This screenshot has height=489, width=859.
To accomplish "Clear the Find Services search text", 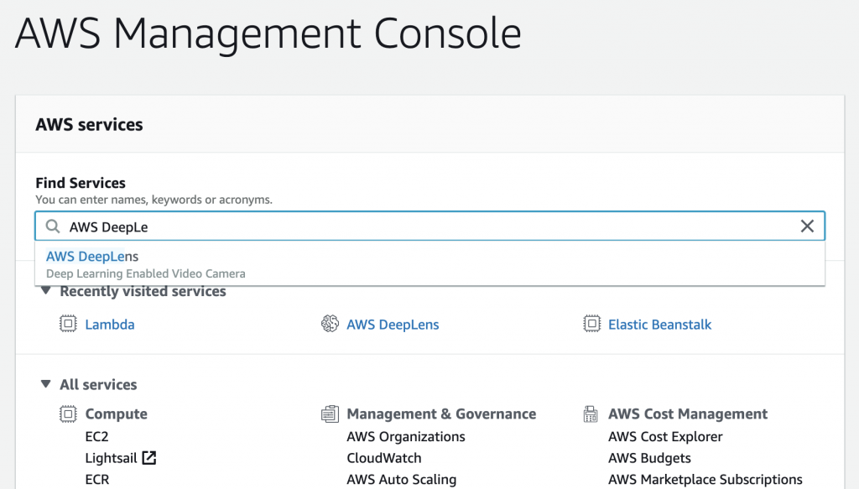I will pos(807,226).
